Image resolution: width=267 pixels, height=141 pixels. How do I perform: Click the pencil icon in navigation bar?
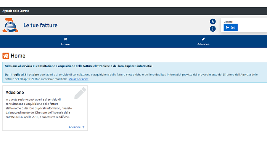[x=203, y=39]
